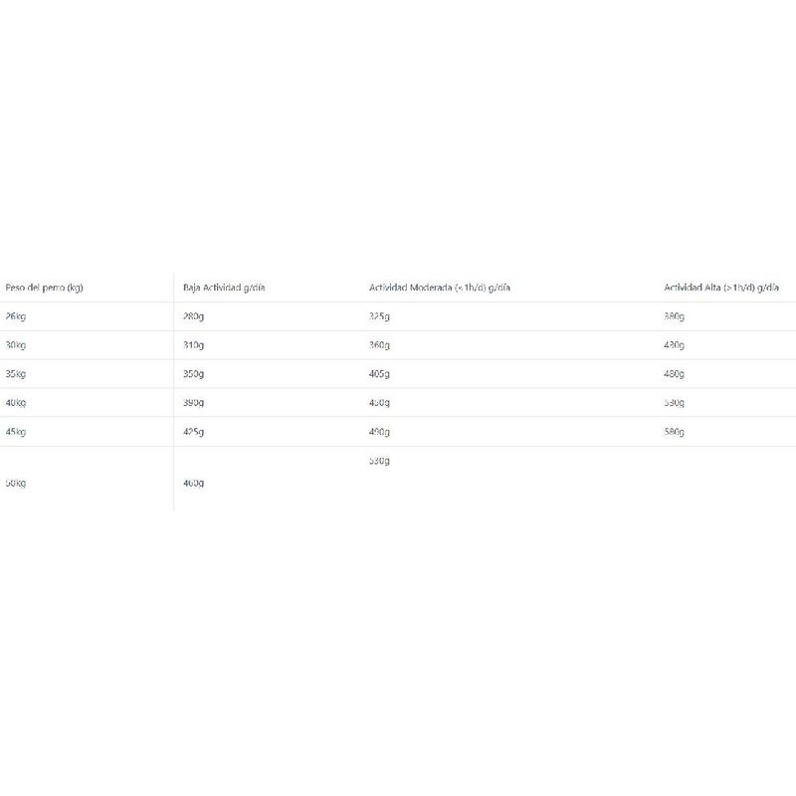Click the "Baja Actividad g/día" column header
The width and height of the screenshot is (796, 796).
tap(224, 288)
